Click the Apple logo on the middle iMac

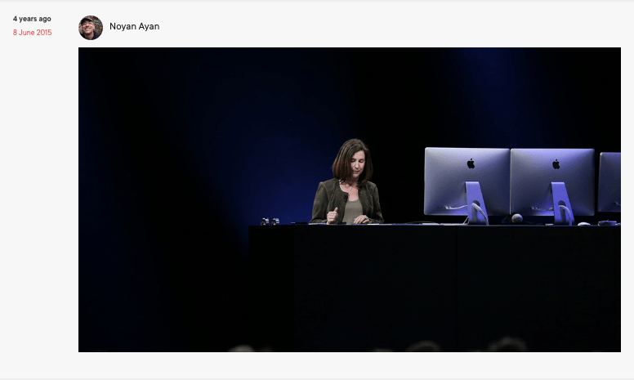(556, 164)
